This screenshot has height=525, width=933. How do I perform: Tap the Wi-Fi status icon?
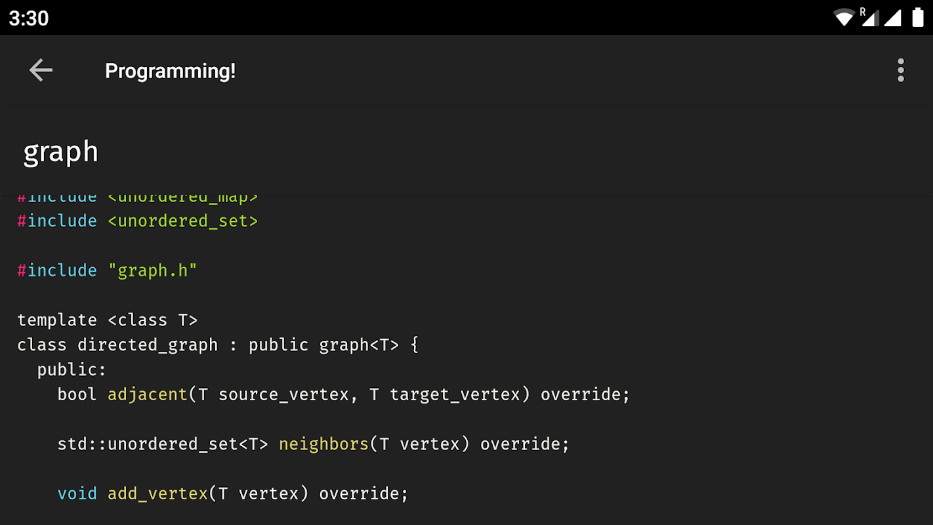(x=843, y=17)
